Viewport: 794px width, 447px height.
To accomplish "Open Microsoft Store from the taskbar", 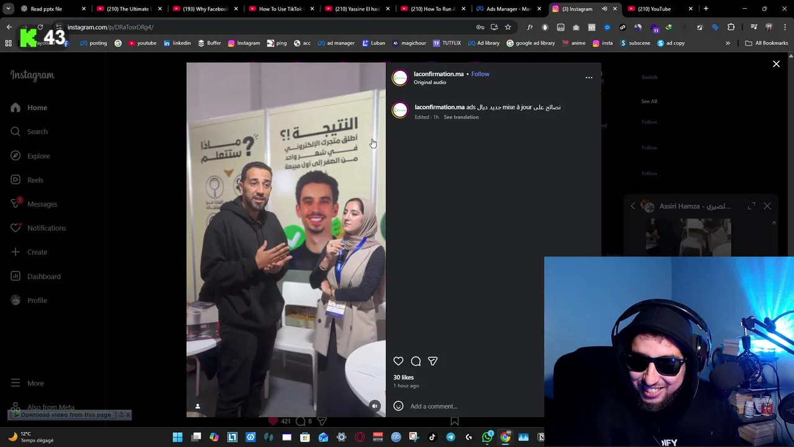I will [305, 438].
